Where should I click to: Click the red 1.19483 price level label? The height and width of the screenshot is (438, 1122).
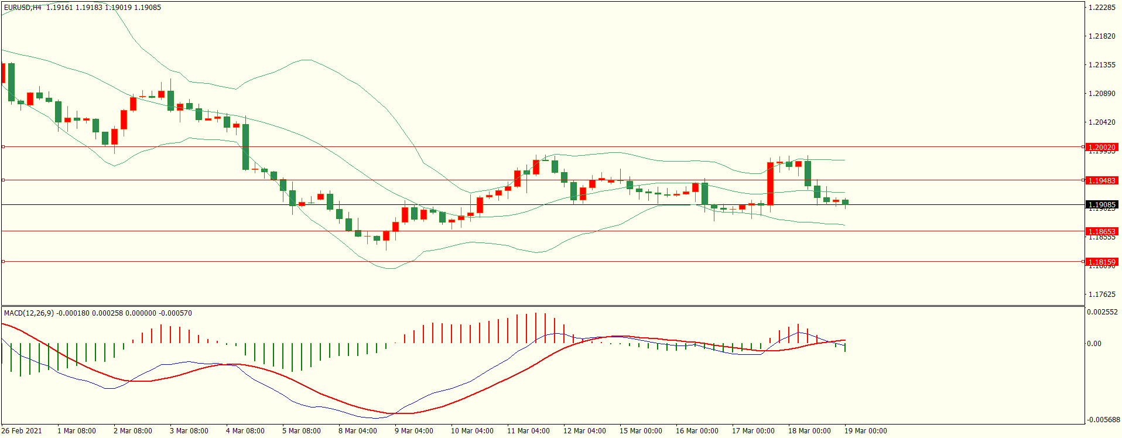pos(1102,180)
